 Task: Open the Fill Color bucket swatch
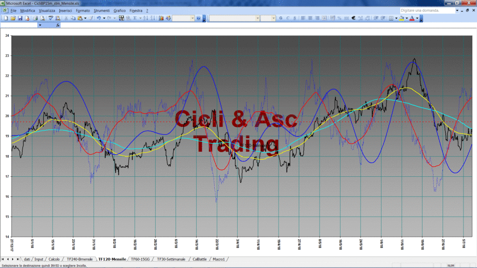(402, 18)
